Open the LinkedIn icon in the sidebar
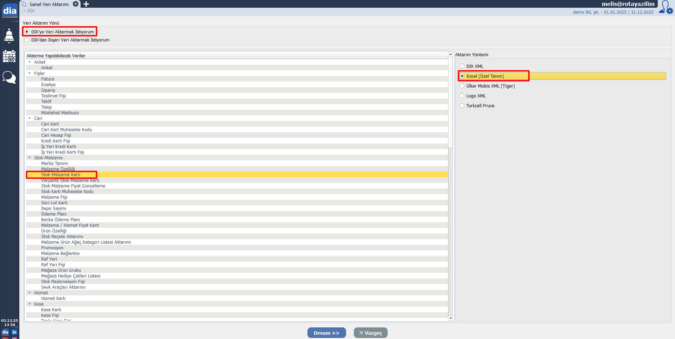 coord(14,332)
